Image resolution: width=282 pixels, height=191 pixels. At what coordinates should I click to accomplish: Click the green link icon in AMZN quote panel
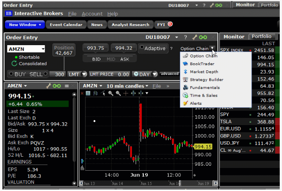coord(56,86)
